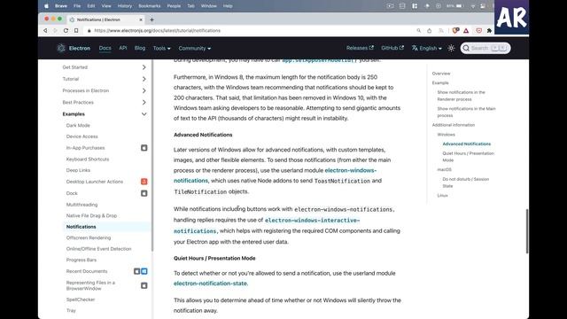Open the View menu in menu bar
This screenshot has height=319, width=567.
point(106,6)
